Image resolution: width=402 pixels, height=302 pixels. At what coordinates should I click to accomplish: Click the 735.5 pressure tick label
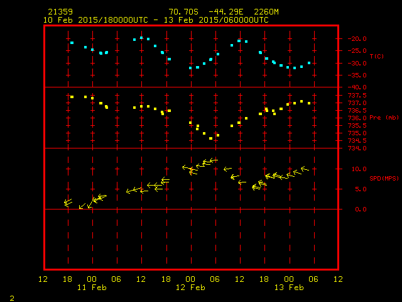pyautogui.click(x=357, y=126)
